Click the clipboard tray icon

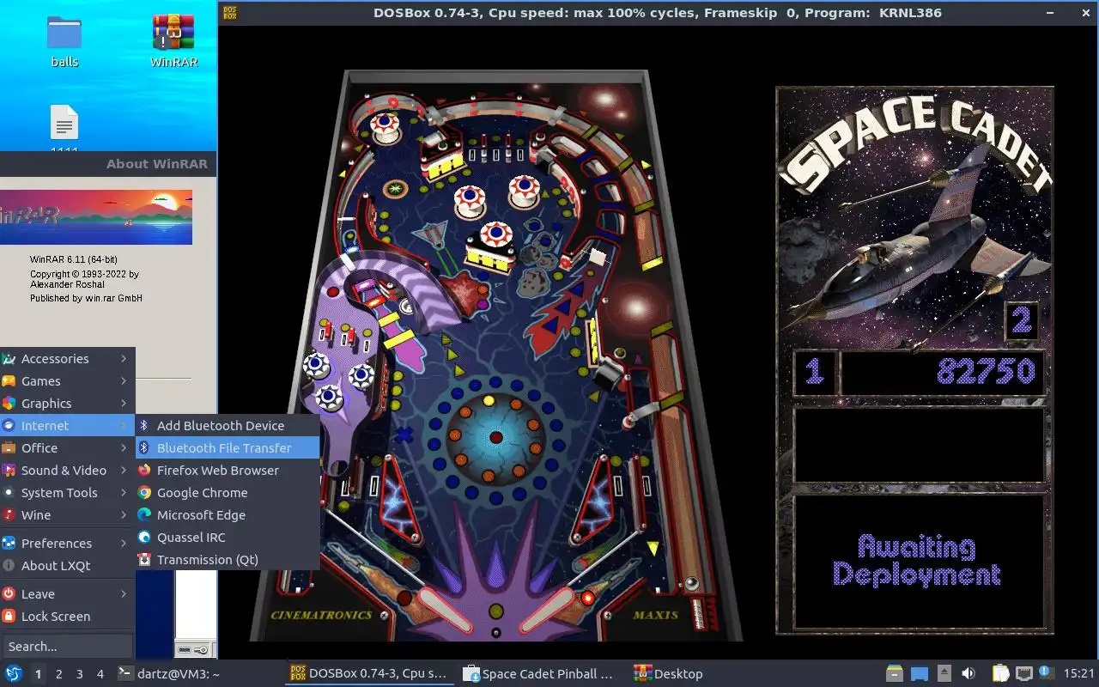click(x=1001, y=674)
